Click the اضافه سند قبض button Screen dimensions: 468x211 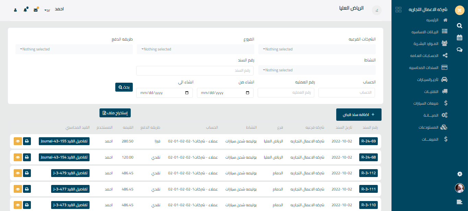359,115
